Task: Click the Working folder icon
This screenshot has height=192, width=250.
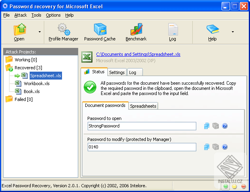Action: tap(9, 59)
